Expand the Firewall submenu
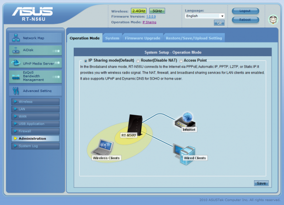This screenshot has height=205, width=284. point(35,131)
